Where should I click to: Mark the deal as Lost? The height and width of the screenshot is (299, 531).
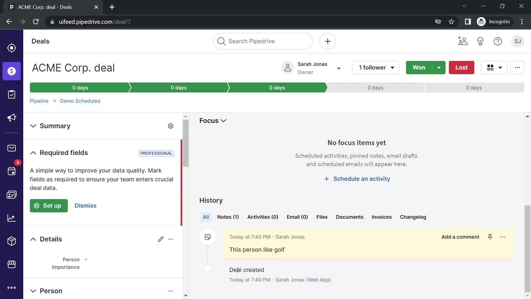[x=461, y=68]
